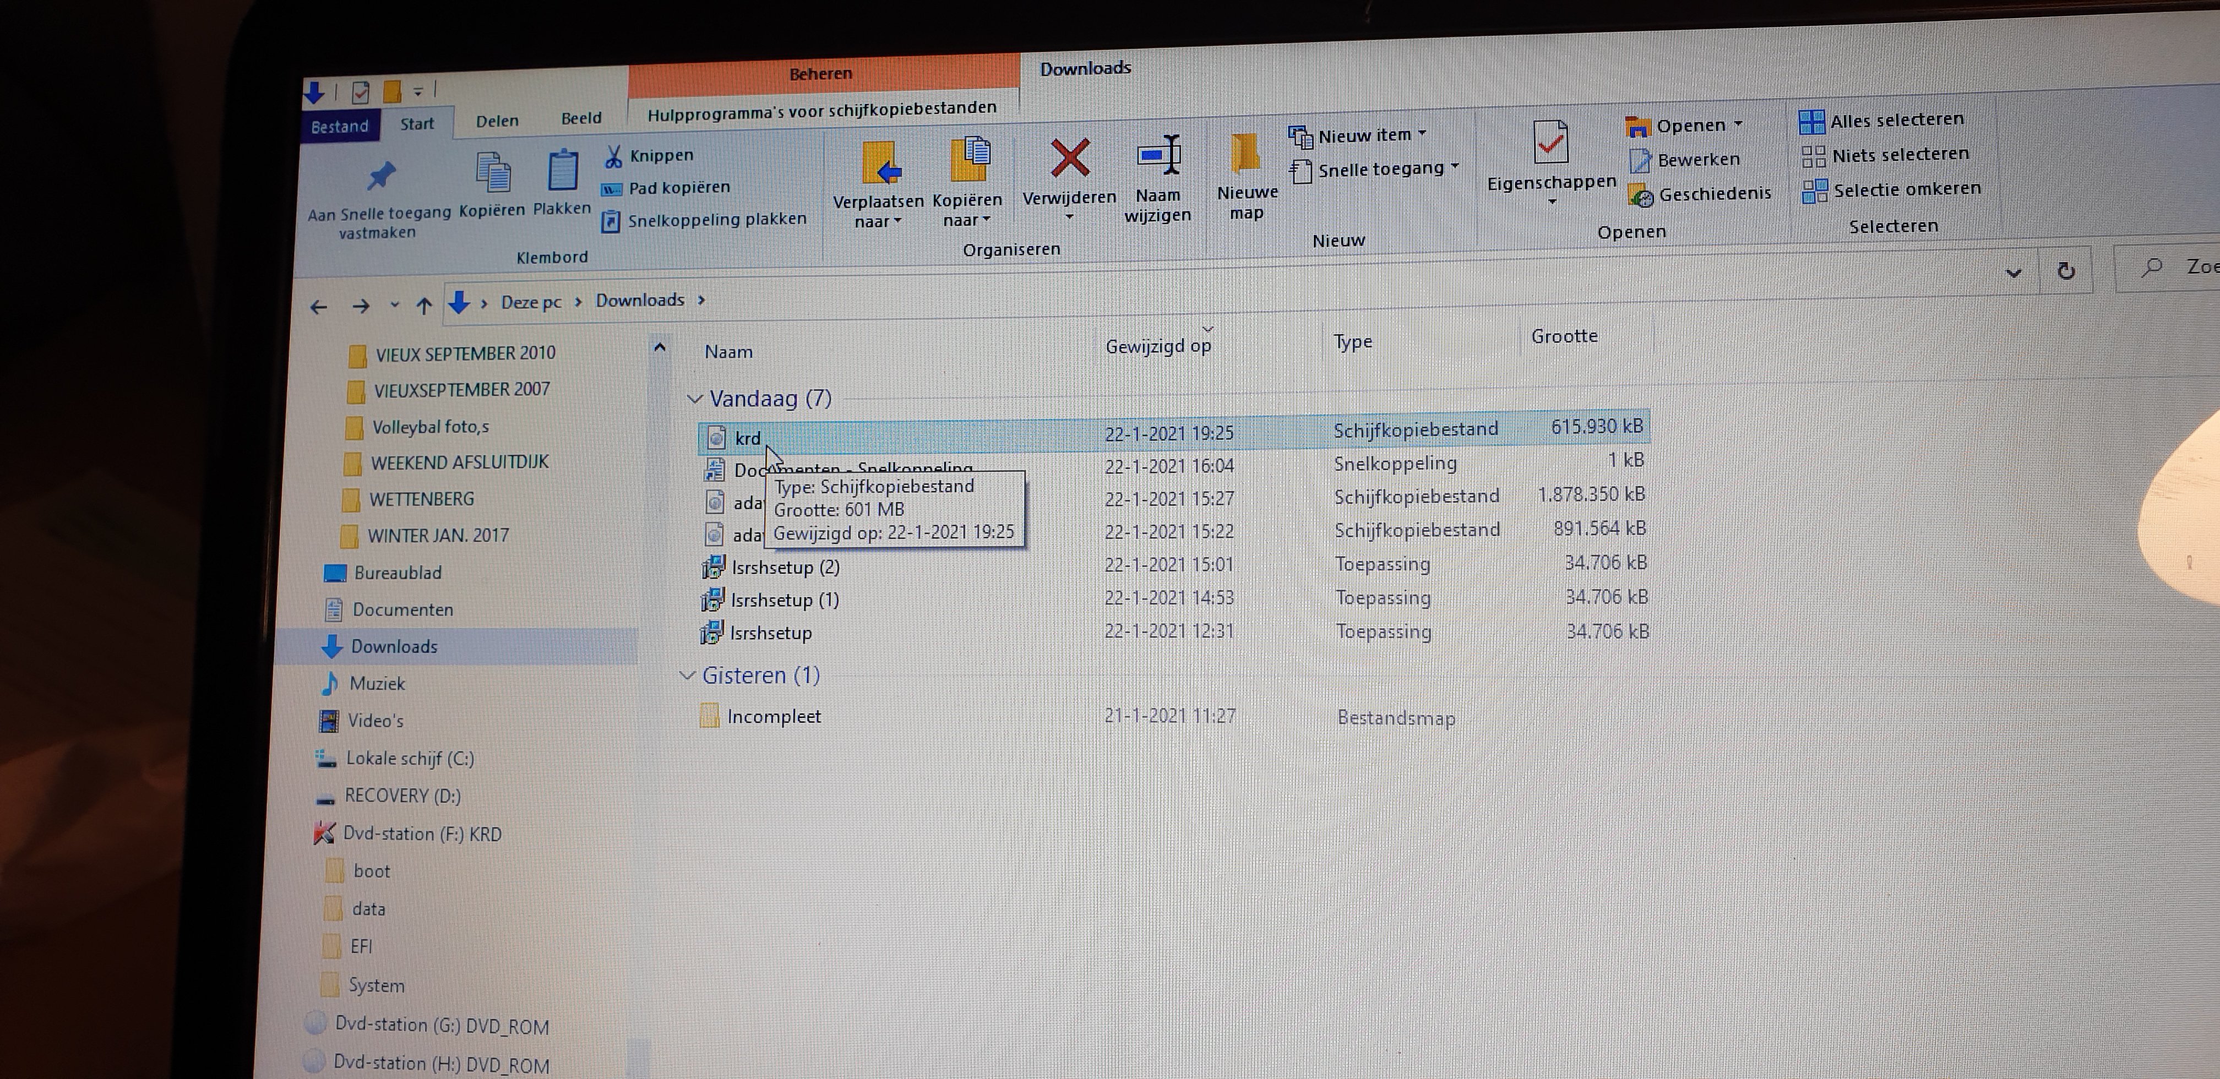Click the Plakken clipboard icon
This screenshot has width=2220, height=1079.
click(x=563, y=170)
